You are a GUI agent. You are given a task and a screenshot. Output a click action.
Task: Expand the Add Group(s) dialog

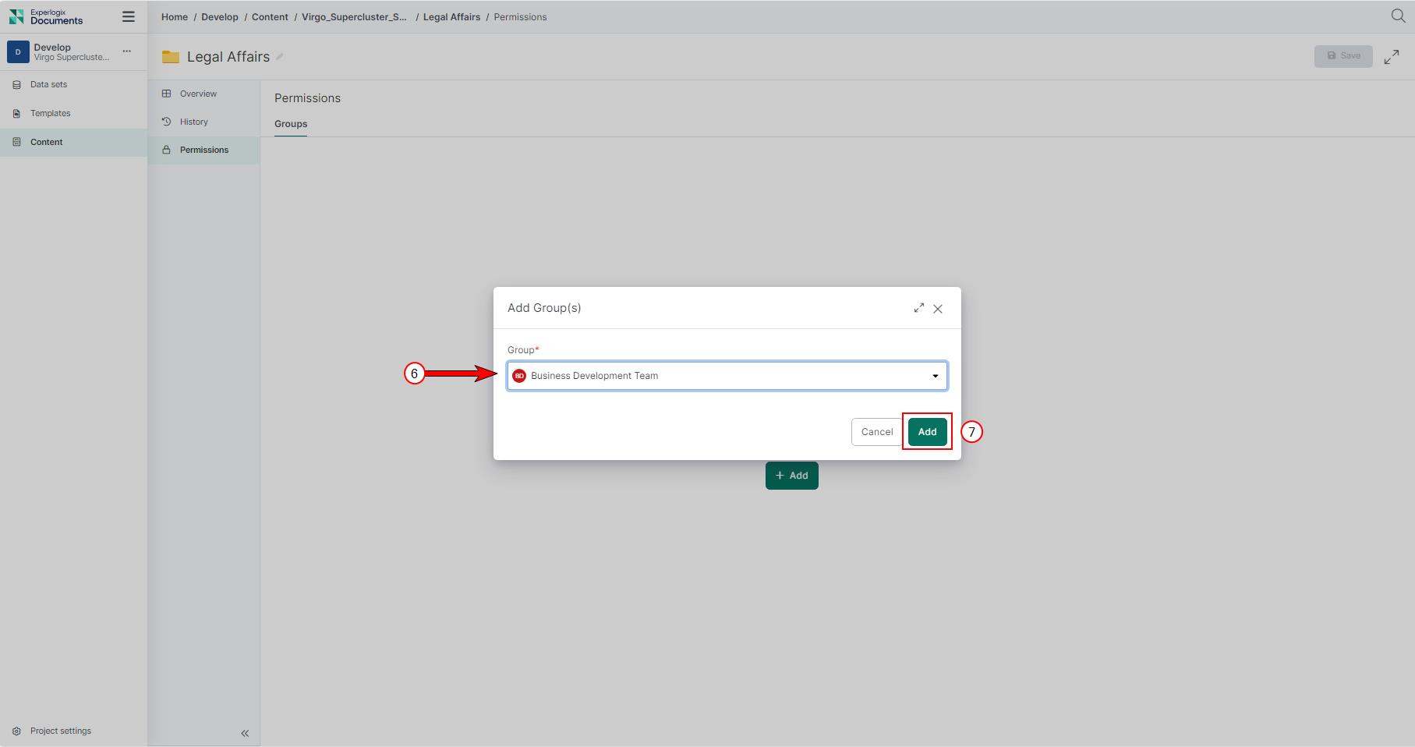coord(919,308)
